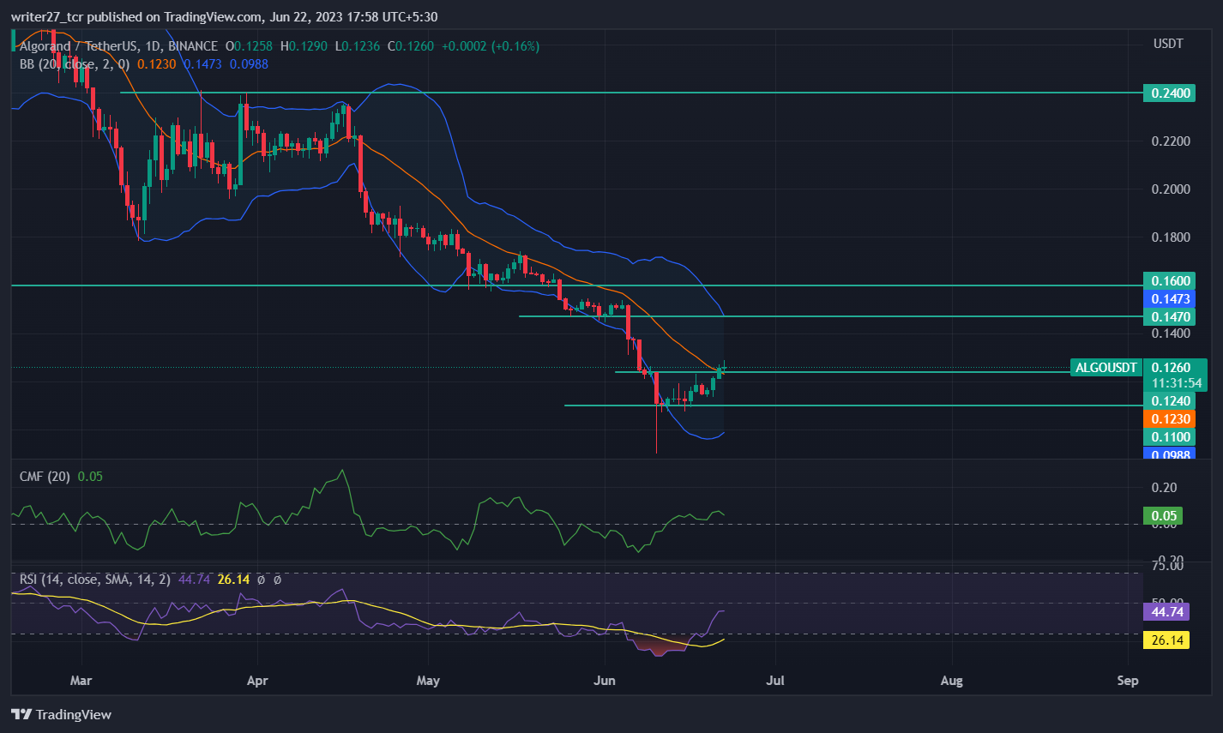Click the 0.1400 price axis tick
This screenshot has width=1223, height=733.
point(1171,333)
